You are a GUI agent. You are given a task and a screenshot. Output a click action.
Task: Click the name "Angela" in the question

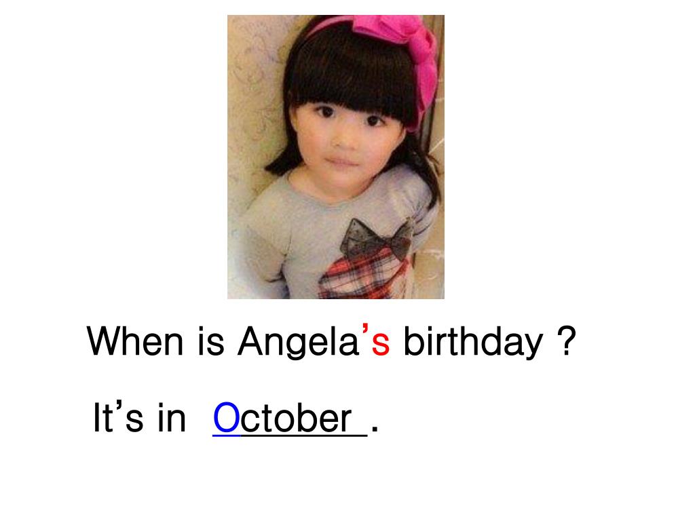click(298, 343)
